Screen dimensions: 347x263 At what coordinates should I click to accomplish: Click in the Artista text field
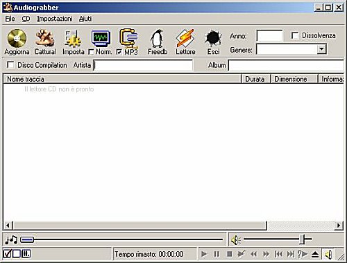coord(143,65)
